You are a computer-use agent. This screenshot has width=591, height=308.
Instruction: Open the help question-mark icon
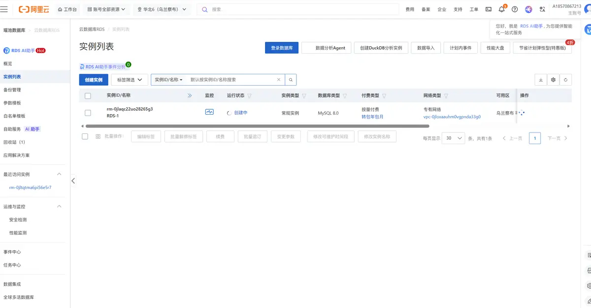pos(515,9)
